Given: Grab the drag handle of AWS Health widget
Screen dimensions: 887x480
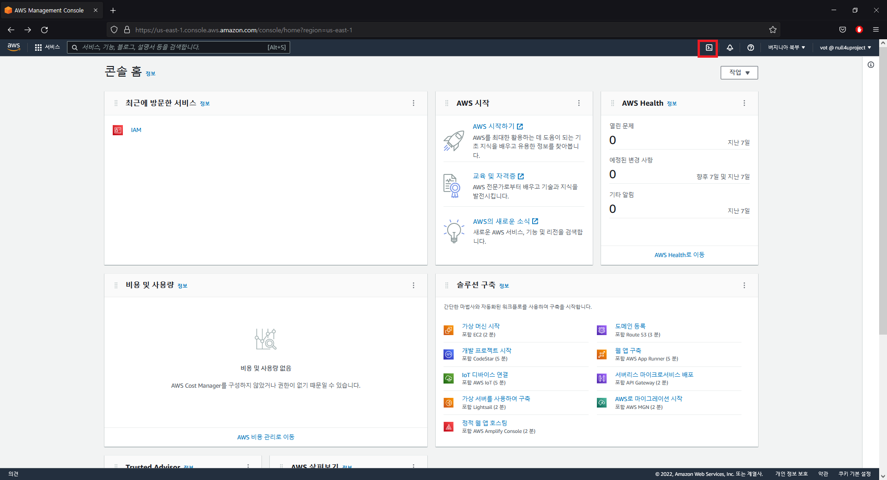Looking at the screenshot, I should (x=613, y=103).
